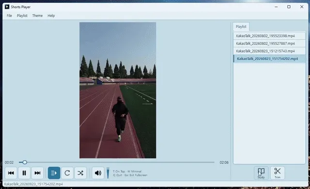Open the Help menu
The height and width of the screenshot is (189, 310).
tap(51, 15)
